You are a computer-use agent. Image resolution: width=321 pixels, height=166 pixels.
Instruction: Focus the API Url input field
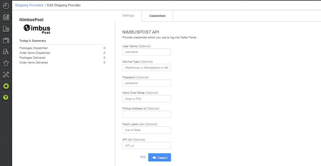[x=146, y=145]
